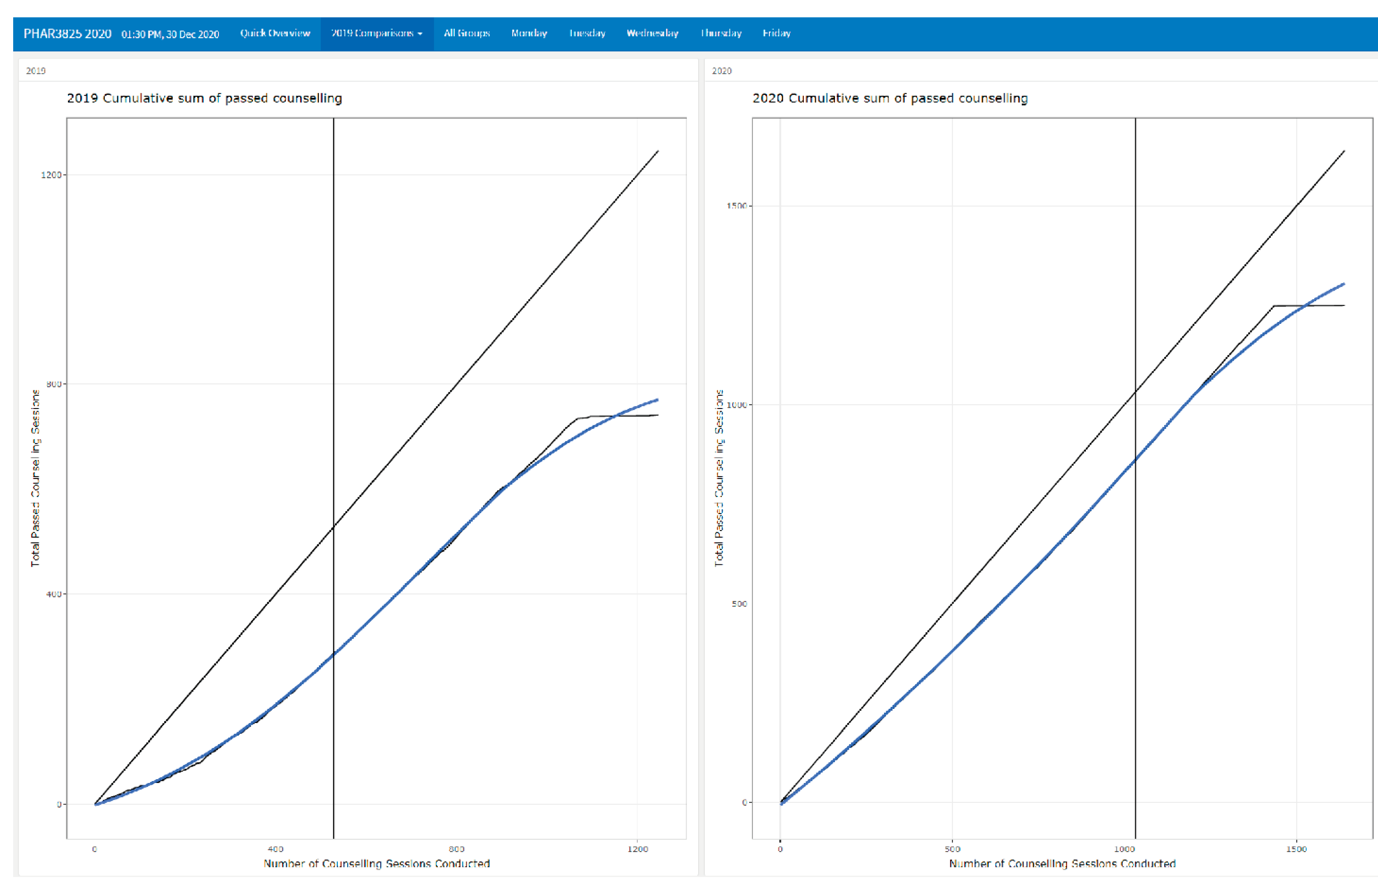1378x895 pixels.
Task: Click the 2020 chart x-axis title
Action: tap(1062, 863)
